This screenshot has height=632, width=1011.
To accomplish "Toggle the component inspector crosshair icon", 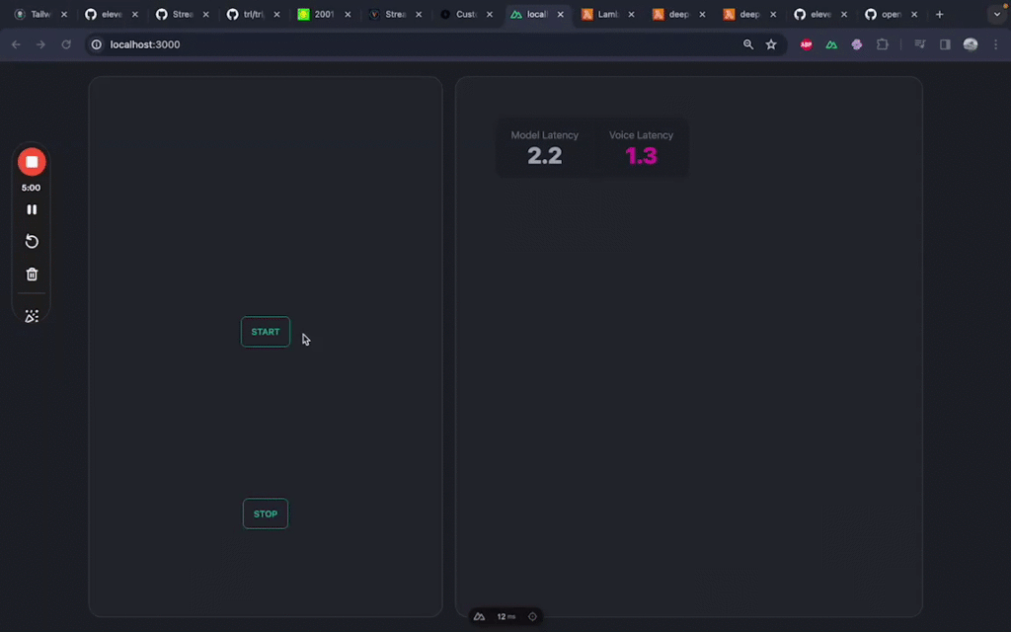I will click(532, 616).
